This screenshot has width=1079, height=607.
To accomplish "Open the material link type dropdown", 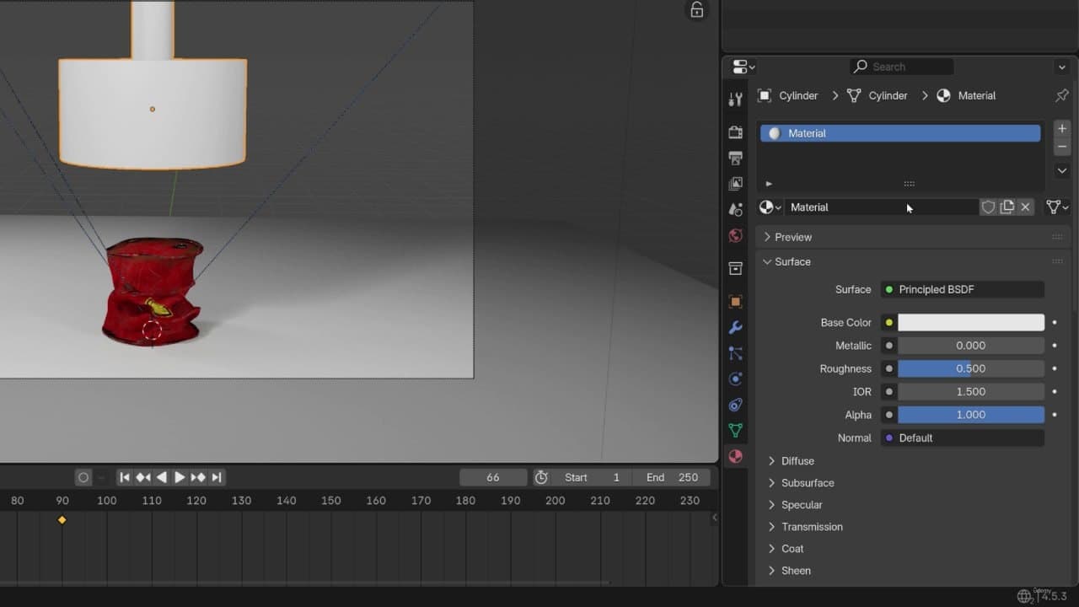I will click(1058, 207).
